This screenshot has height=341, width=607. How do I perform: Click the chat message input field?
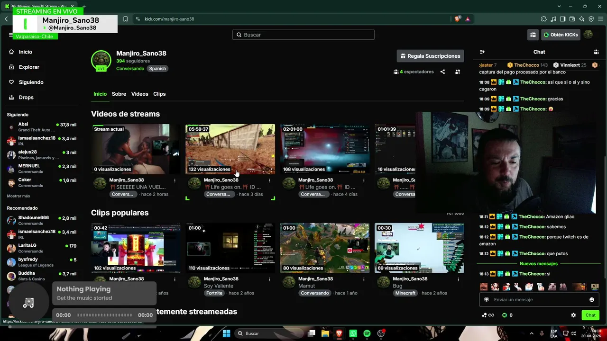539,300
